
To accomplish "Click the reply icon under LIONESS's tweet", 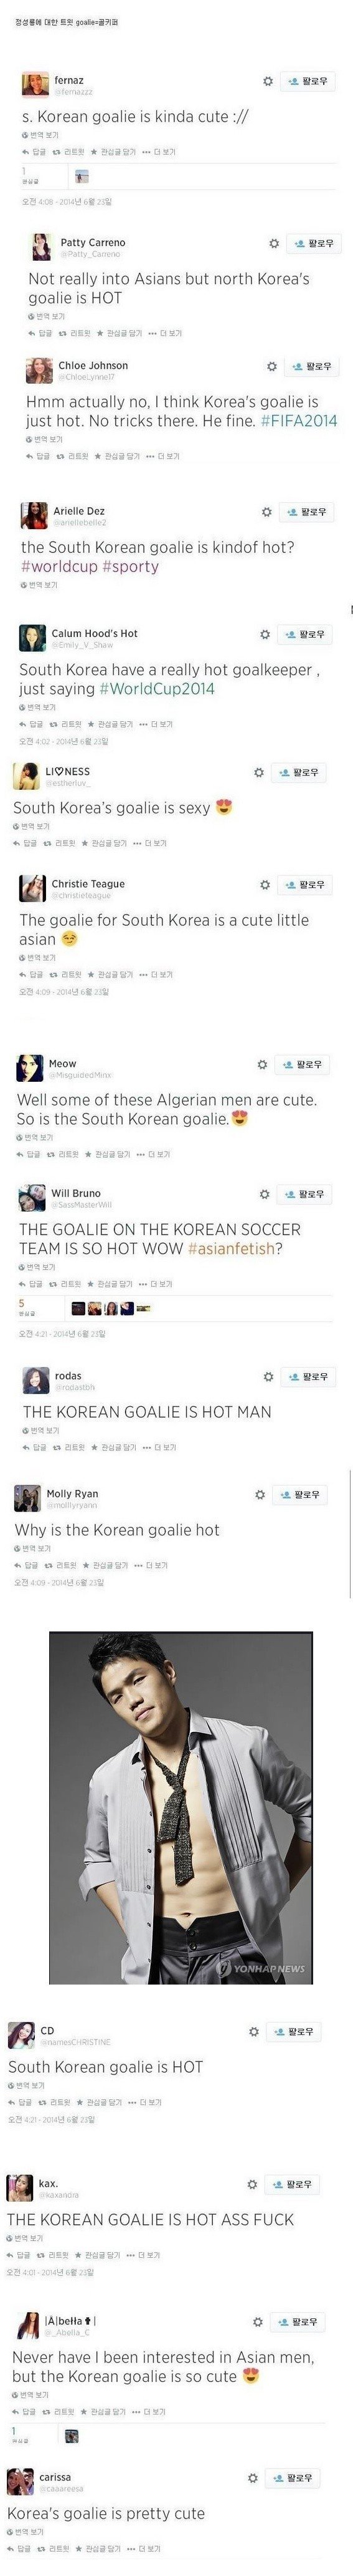I will coord(17,843).
